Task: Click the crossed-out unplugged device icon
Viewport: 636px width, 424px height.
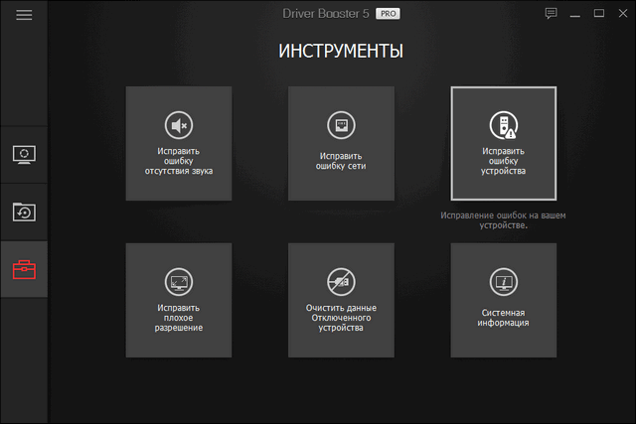Action: click(x=341, y=282)
